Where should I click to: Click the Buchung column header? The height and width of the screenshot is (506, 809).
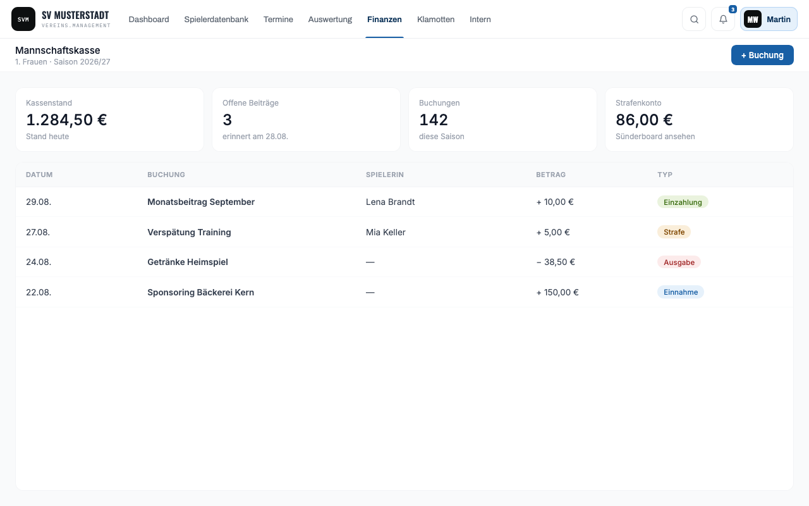click(166, 175)
